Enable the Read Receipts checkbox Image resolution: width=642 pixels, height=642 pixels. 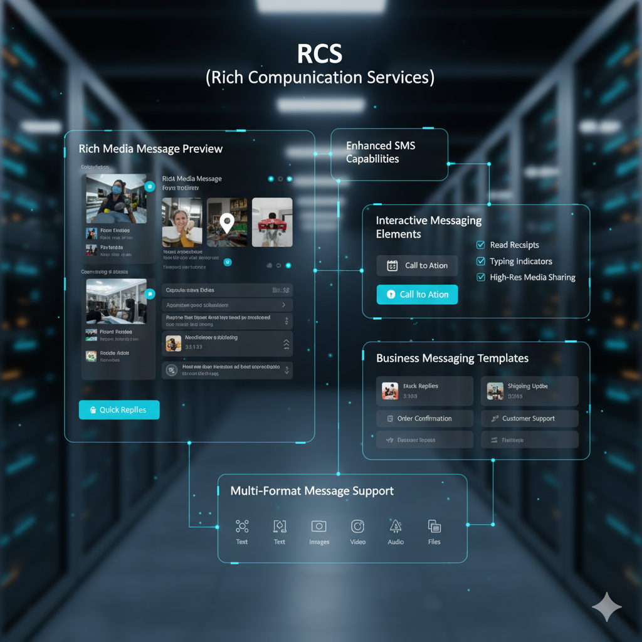[x=481, y=245]
